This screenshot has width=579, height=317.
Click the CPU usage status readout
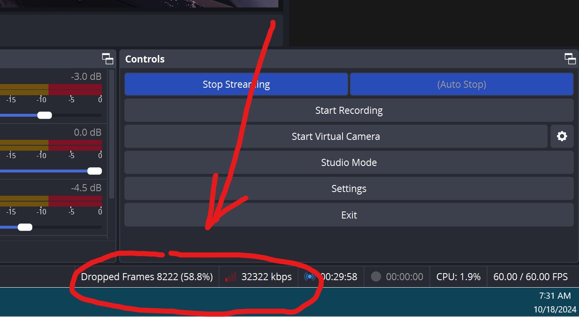tap(458, 277)
